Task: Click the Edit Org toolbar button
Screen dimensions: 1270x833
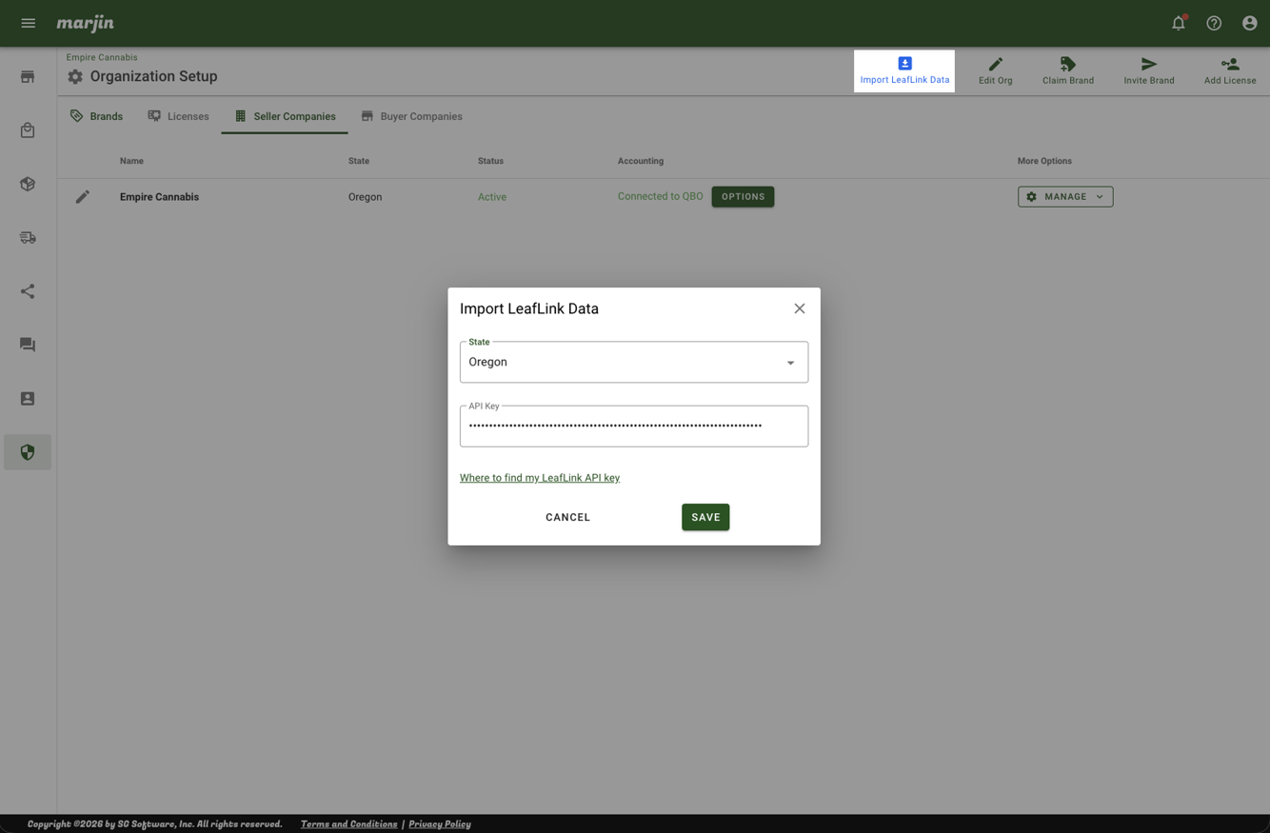Action: coord(996,71)
